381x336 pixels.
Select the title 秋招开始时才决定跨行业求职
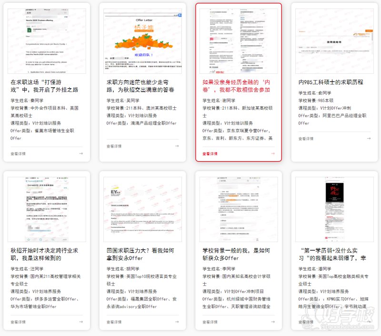(x=44, y=254)
